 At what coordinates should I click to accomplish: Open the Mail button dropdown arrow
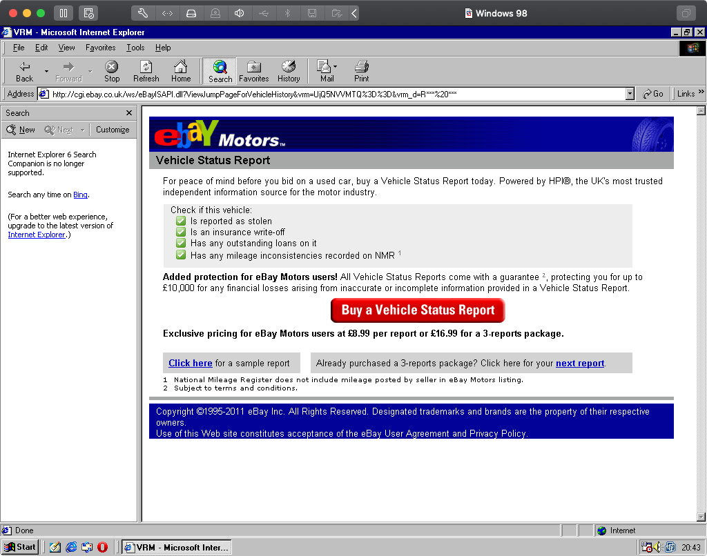click(x=335, y=67)
